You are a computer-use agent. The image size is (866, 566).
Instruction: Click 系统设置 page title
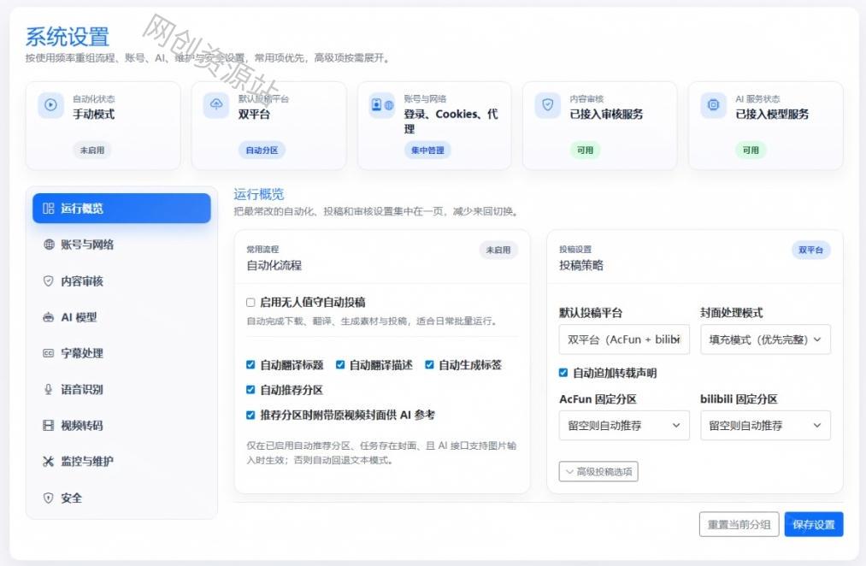pos(67,37)
